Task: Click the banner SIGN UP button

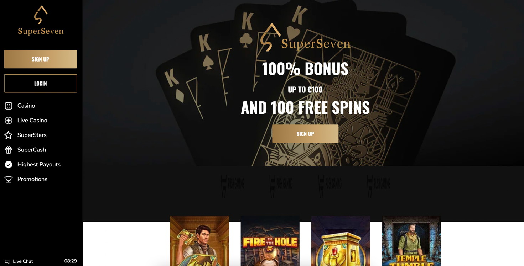Action: (x=305, y=134)
